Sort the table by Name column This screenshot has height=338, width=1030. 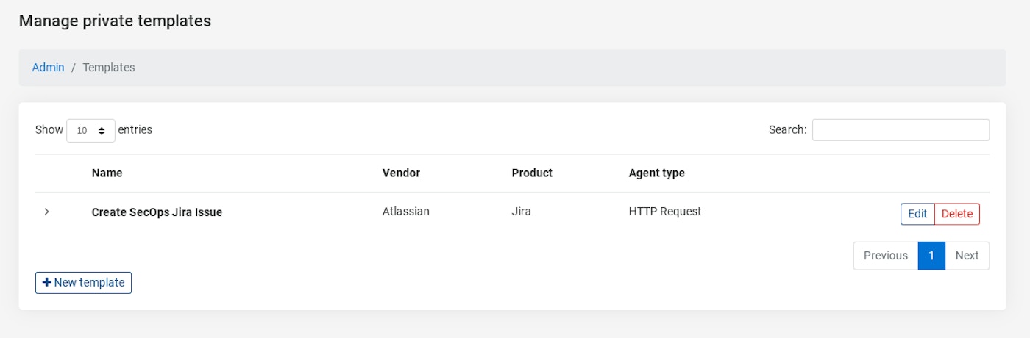107,173
